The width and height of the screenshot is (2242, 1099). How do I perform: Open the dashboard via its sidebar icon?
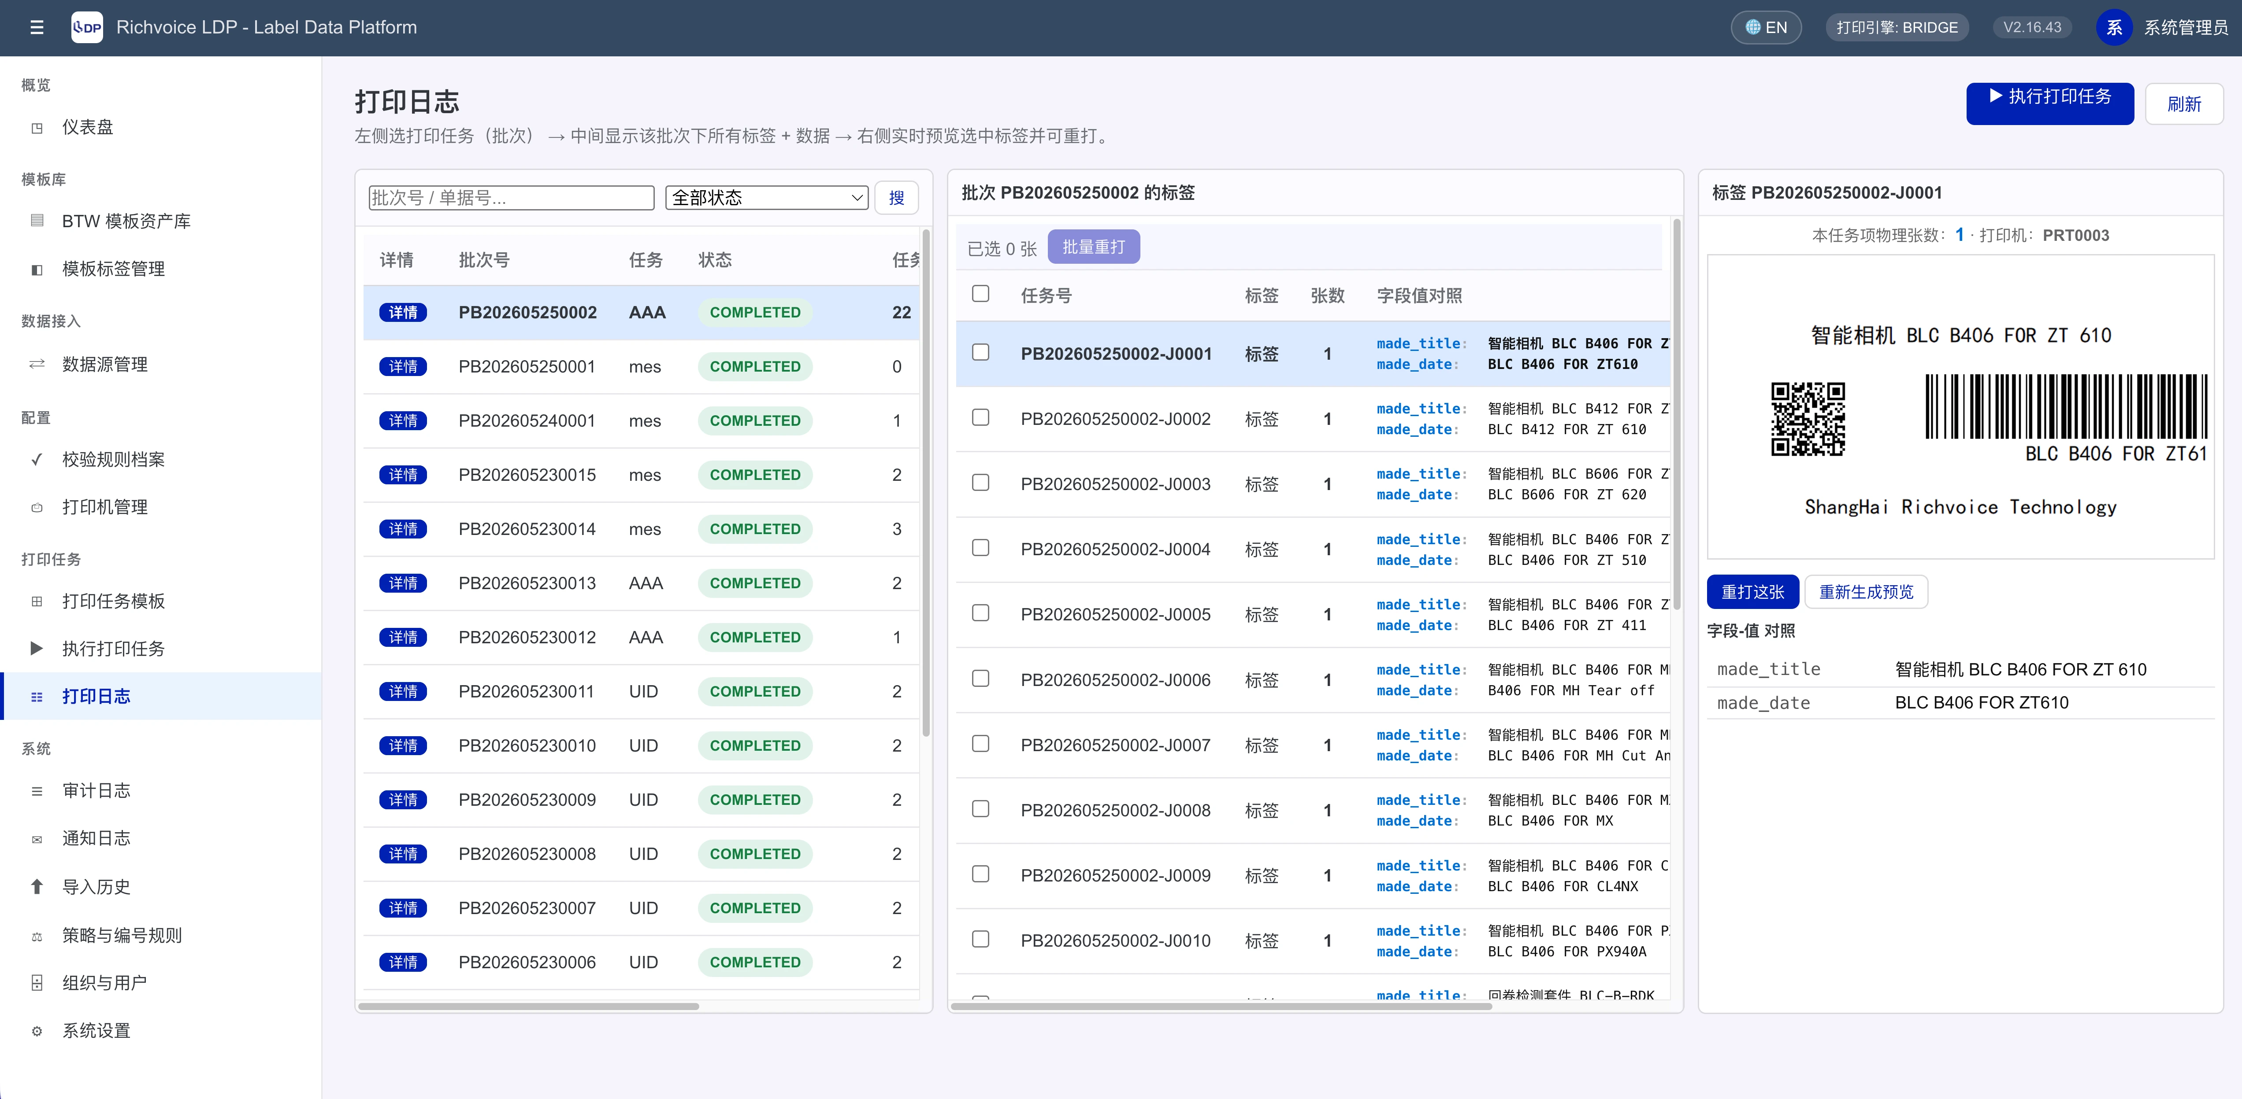pos(37,128)
